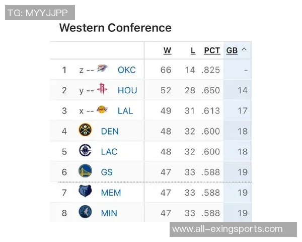Viewport: 302px width, 242px height.
Task: Open the DEN team link
Action: (110, 131)
